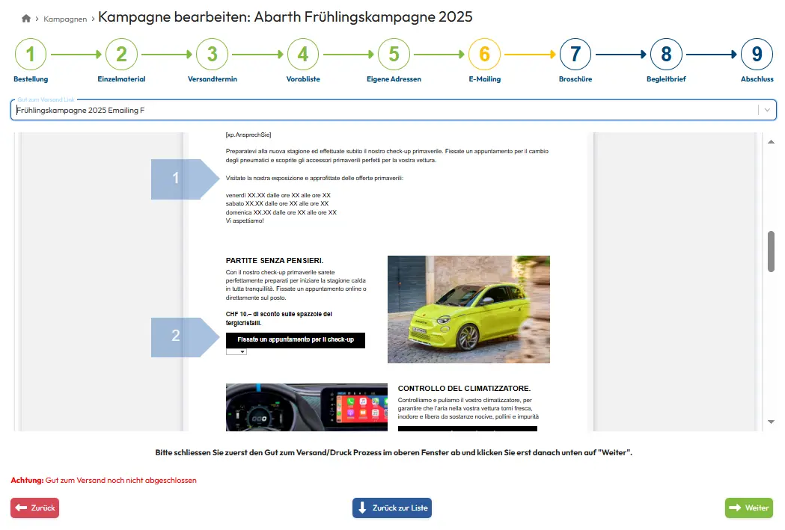Click the Zurück zur Liste button
This screenshot has width=785, height=530.
tap(392, 508)
